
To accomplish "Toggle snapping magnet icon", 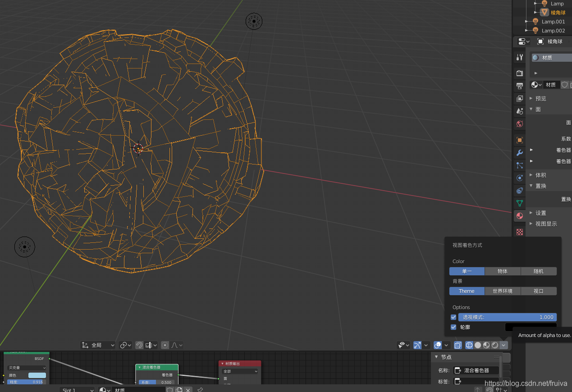I will pyautogui.click(x=140, y=345).
